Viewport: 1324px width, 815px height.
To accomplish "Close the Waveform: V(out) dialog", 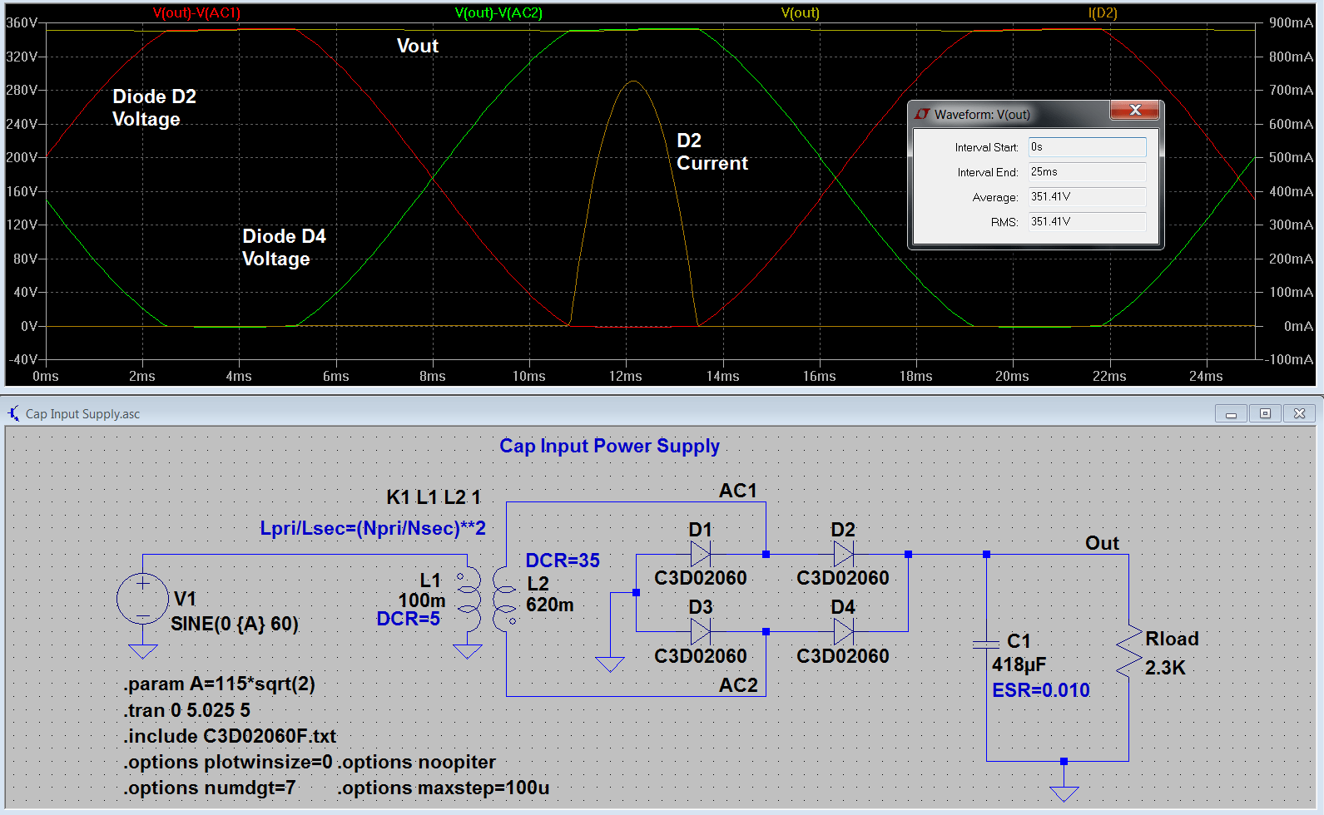I will (x=1135, y=110).
